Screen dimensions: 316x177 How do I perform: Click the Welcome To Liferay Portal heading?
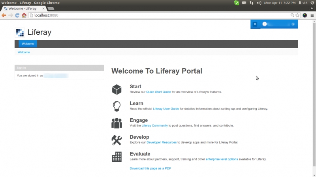[157, 71]
